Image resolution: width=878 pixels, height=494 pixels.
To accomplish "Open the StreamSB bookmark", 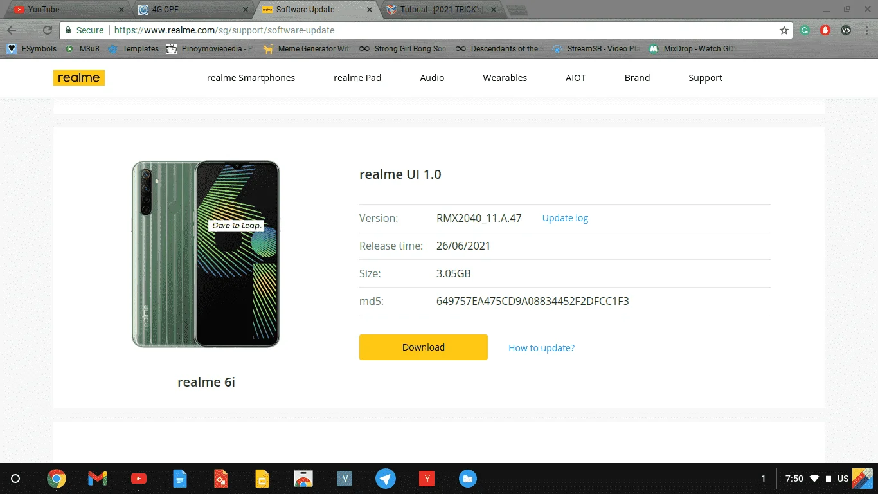I will point(596,49).
